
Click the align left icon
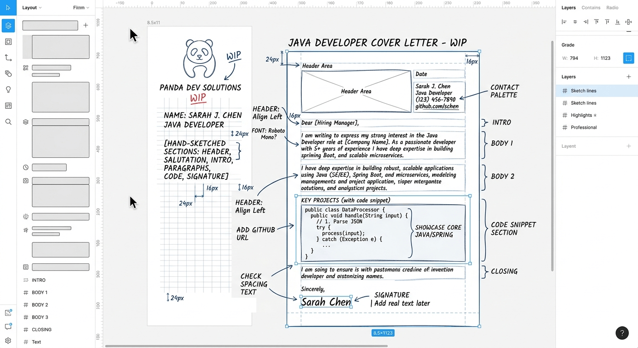pyautogui.click(x=564, y=22)
